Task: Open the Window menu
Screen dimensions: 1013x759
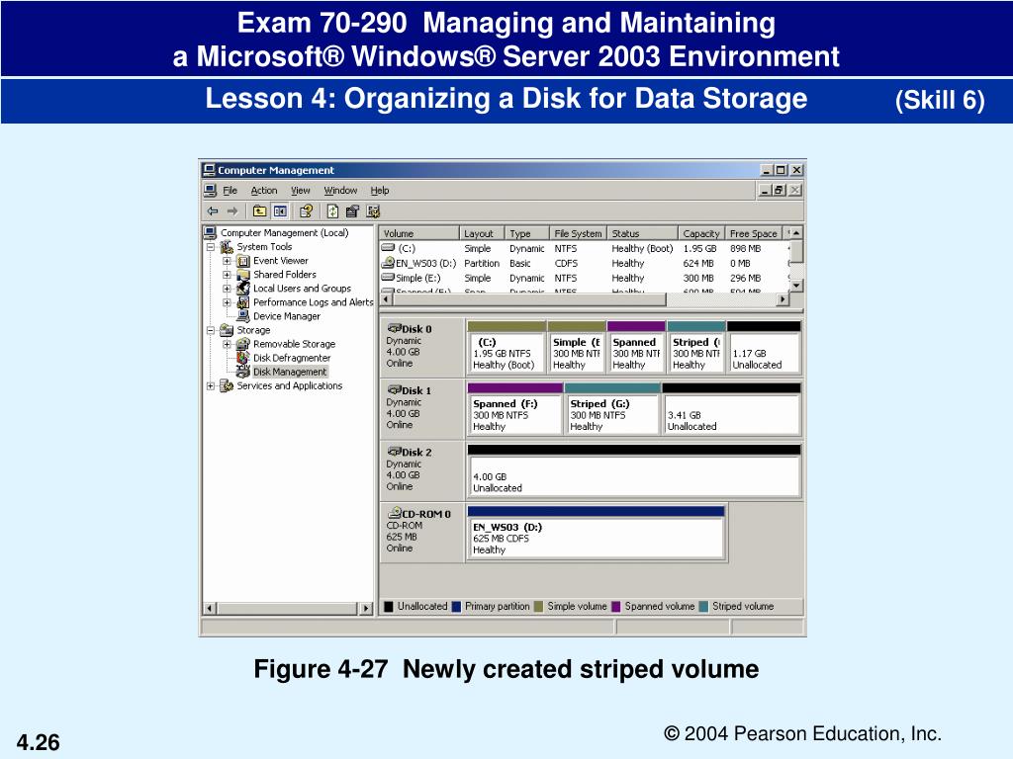Action: [340, 191]
